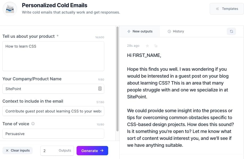Select the New outputs tab
Image resolution: width=244 pixels, height=159 pixels.
pos(140,31)
